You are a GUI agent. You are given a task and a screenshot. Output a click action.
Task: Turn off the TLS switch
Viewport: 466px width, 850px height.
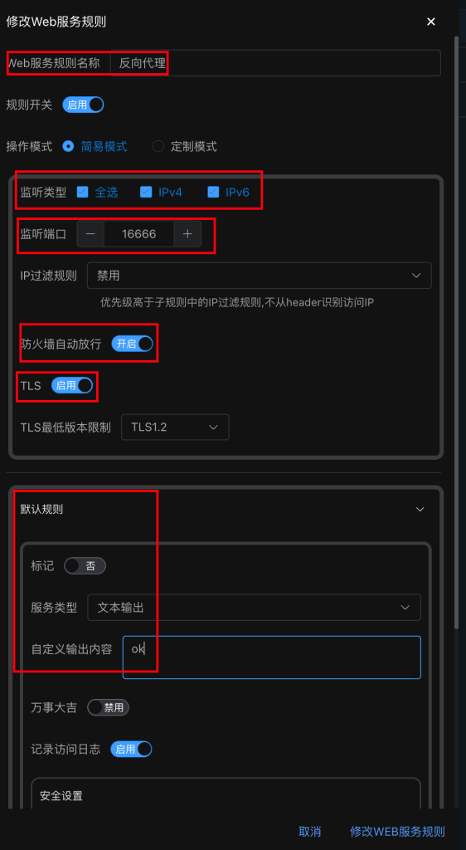click(72, 385)
